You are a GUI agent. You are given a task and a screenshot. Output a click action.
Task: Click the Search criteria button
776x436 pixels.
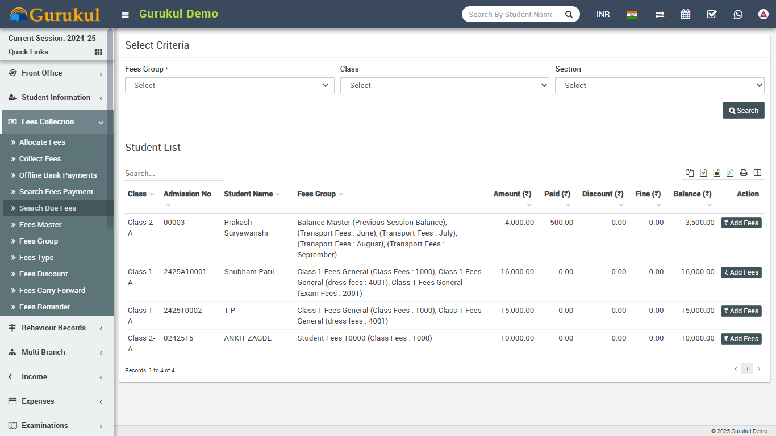743,110
